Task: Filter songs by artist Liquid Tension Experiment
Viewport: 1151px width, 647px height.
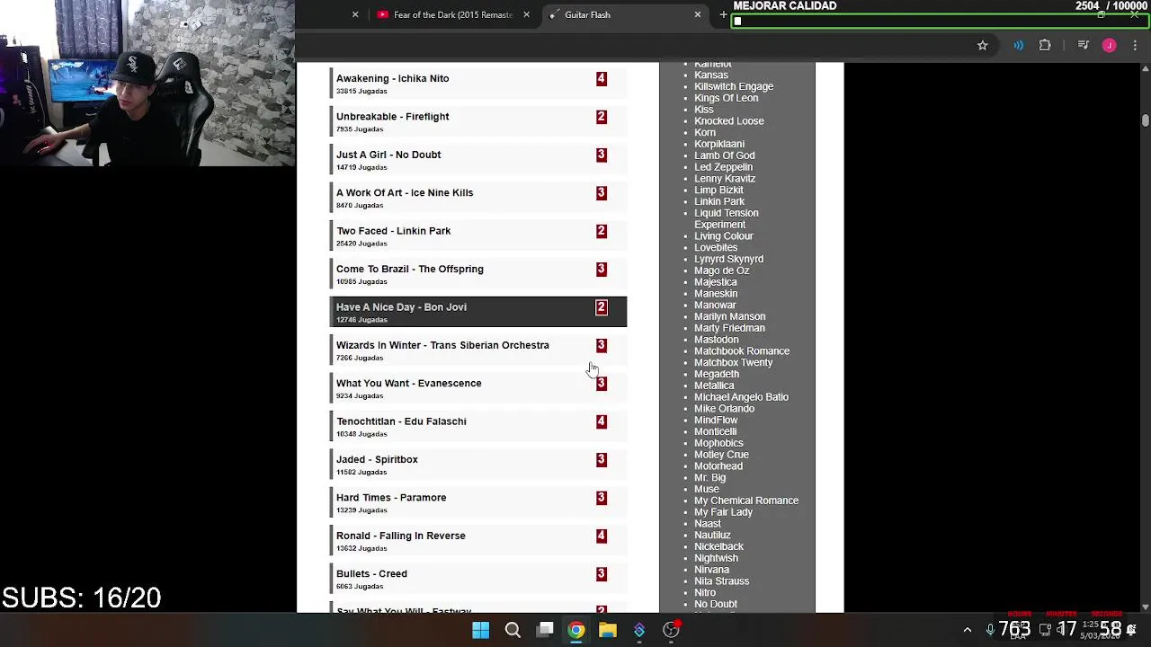Action: [x=727, y=218]
